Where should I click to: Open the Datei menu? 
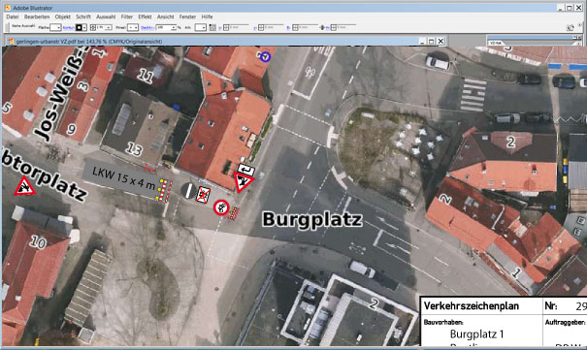click(12, 16)
